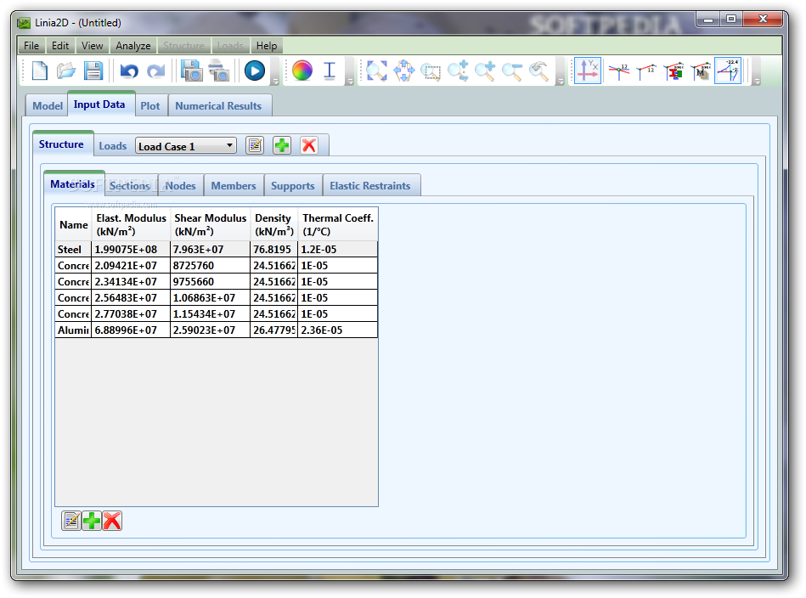Click the previous zoom magnifier icon

[538, 71]
